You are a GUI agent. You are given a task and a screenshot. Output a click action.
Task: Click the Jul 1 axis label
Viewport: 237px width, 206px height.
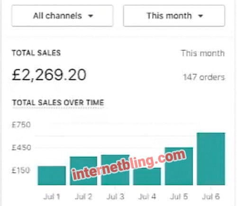(x=52, y=197)
